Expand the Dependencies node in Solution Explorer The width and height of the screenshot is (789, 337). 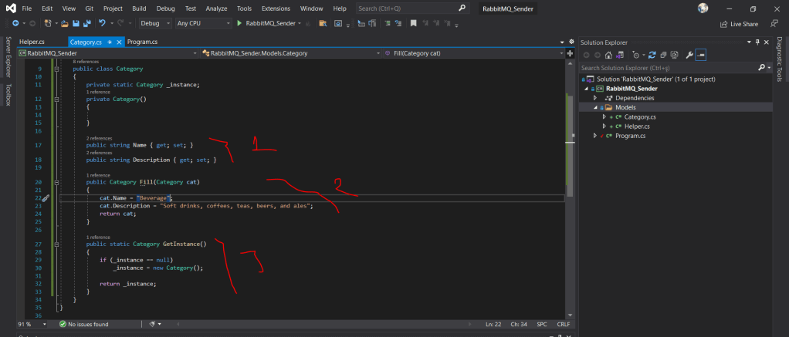pos(594,98)
